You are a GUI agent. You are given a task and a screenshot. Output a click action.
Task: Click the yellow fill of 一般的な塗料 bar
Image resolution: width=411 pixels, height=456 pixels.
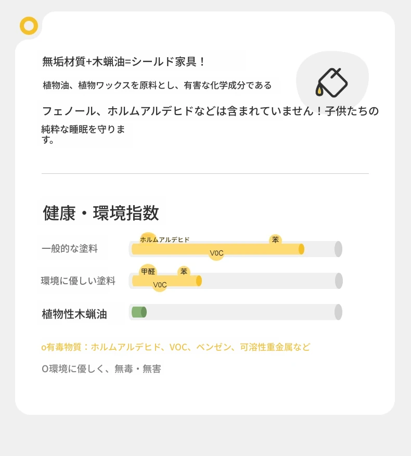pos(218,249)
